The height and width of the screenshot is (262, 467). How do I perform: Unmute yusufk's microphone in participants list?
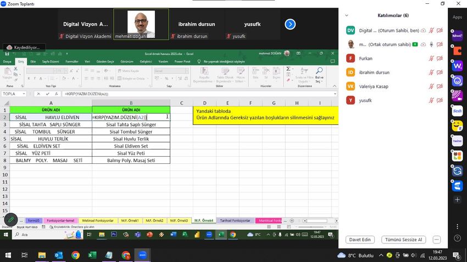click(431, 100)
